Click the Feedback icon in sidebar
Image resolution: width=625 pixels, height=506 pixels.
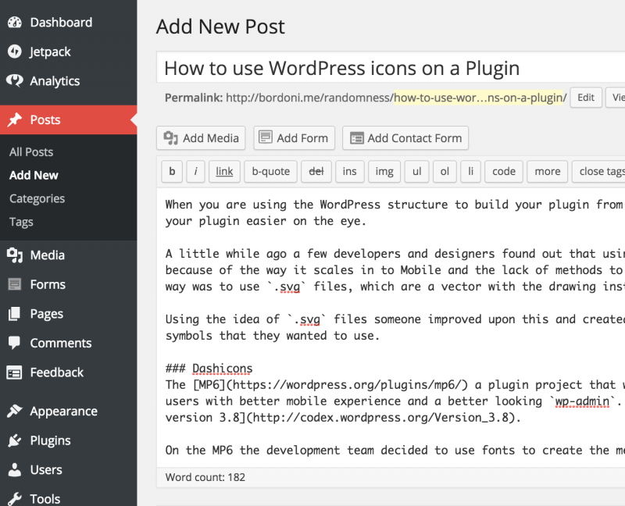pyautogui.click(x=15, y=372)
